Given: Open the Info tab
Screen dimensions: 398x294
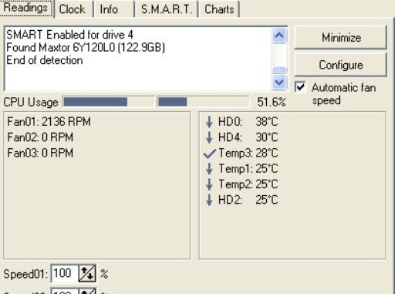Looking at the screenshot, I should tap(113, 9).
